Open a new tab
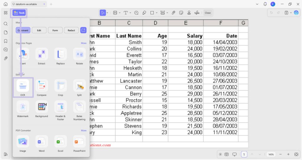Viewport: 302px width, 160px height. (x=51, y=4)
